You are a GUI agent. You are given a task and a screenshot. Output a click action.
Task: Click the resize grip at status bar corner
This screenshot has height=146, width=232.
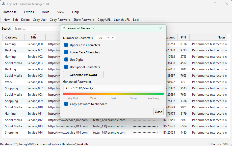pos(230,145)
